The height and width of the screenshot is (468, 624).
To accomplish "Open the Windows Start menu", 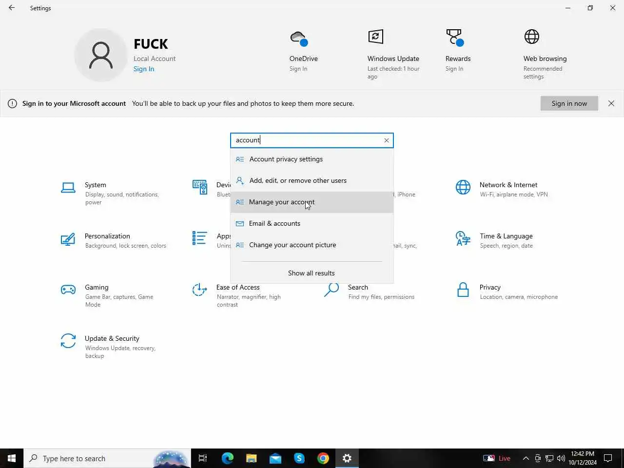I will [x=12, y=458].
